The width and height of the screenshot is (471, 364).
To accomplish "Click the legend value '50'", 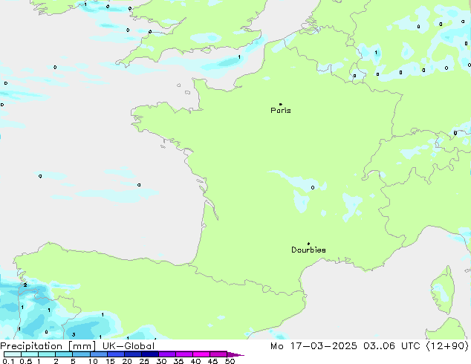I will (230, 361).
